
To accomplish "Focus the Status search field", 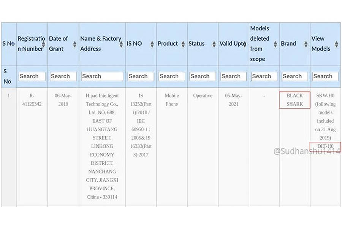I will click(203, 76).
